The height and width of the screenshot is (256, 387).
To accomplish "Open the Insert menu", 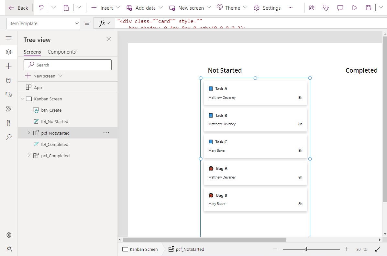I will click(x=105, y=8).
